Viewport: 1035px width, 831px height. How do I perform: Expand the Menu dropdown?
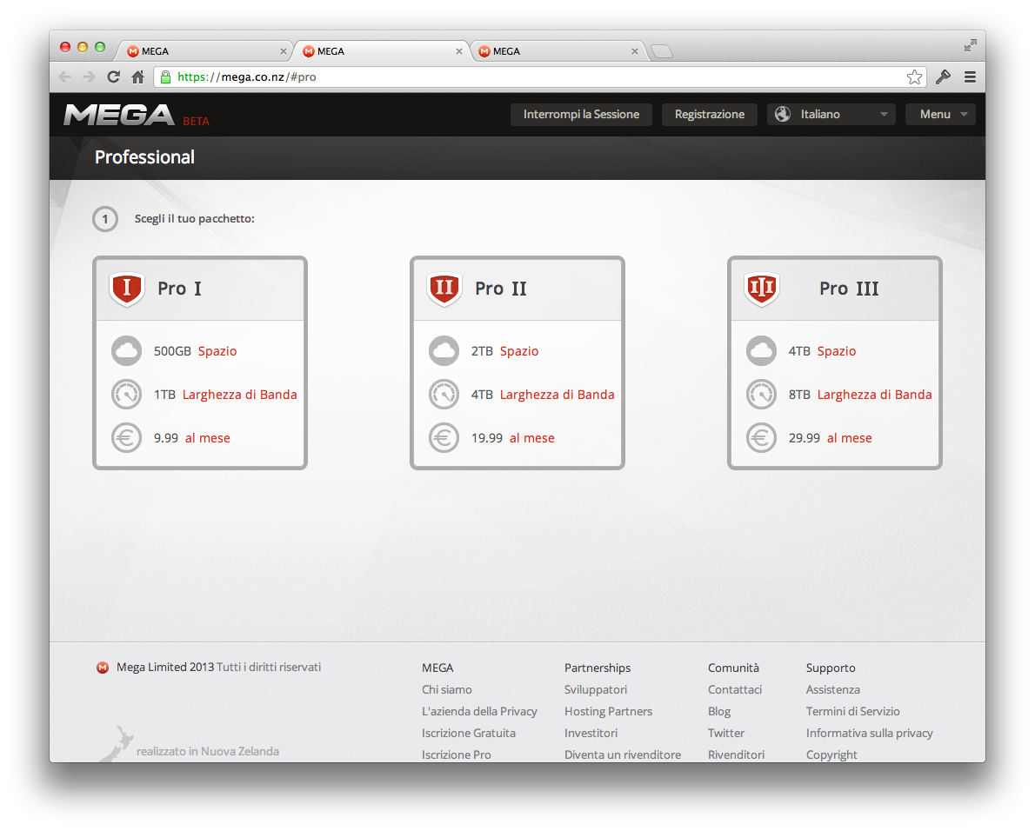(940, 115)
